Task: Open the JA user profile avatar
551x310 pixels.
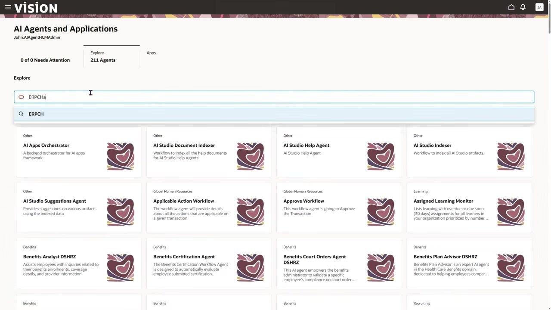Action: point(539,7)
